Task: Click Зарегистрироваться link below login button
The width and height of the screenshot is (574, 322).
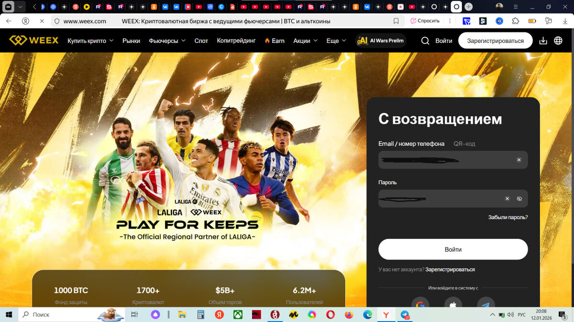Action: (450, 270)
